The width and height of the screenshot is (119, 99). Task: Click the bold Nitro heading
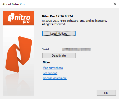pyautogui.click(x=46, y=62)
